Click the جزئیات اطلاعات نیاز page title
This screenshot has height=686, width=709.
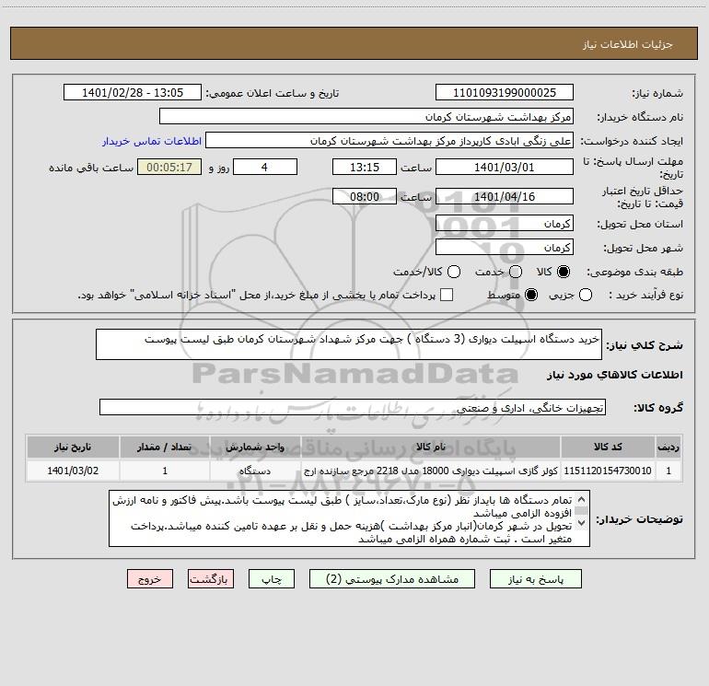pyautogui.click(x=628, y=44)
